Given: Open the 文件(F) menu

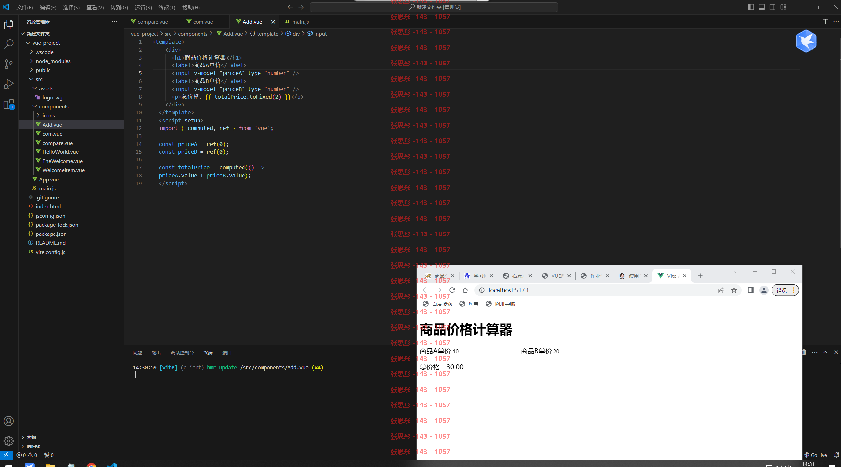Looking at the screenshot, I should [24, 7].
